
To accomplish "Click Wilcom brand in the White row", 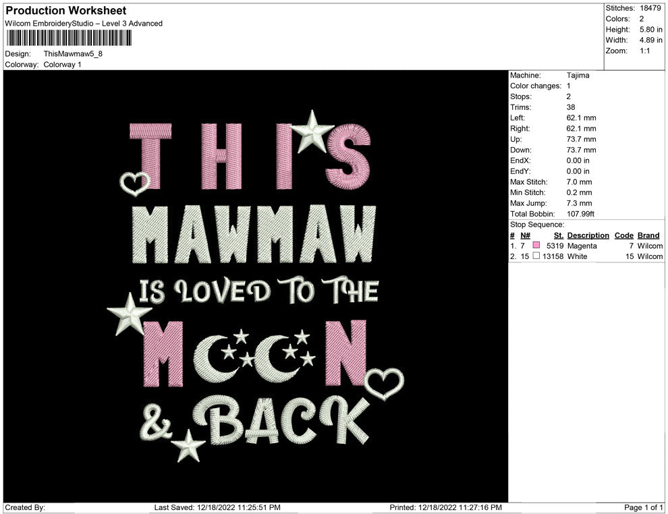I will pyautogui.click(x=650, y=256).
